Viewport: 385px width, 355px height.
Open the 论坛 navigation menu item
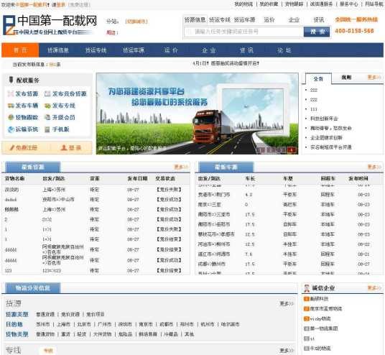(284, 50)
